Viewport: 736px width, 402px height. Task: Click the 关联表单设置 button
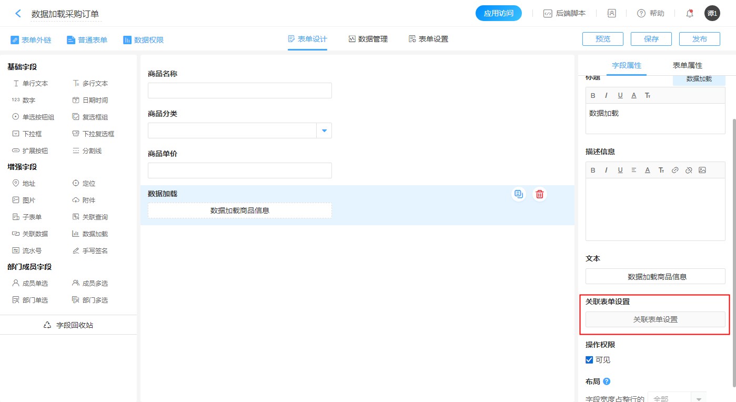coord(655,319)
